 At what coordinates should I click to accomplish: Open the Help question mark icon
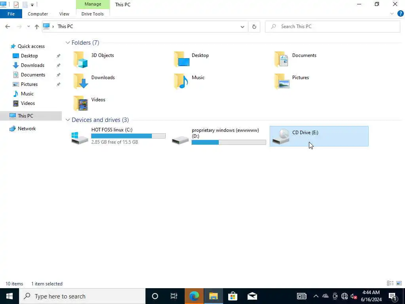[x=400, y=14]
